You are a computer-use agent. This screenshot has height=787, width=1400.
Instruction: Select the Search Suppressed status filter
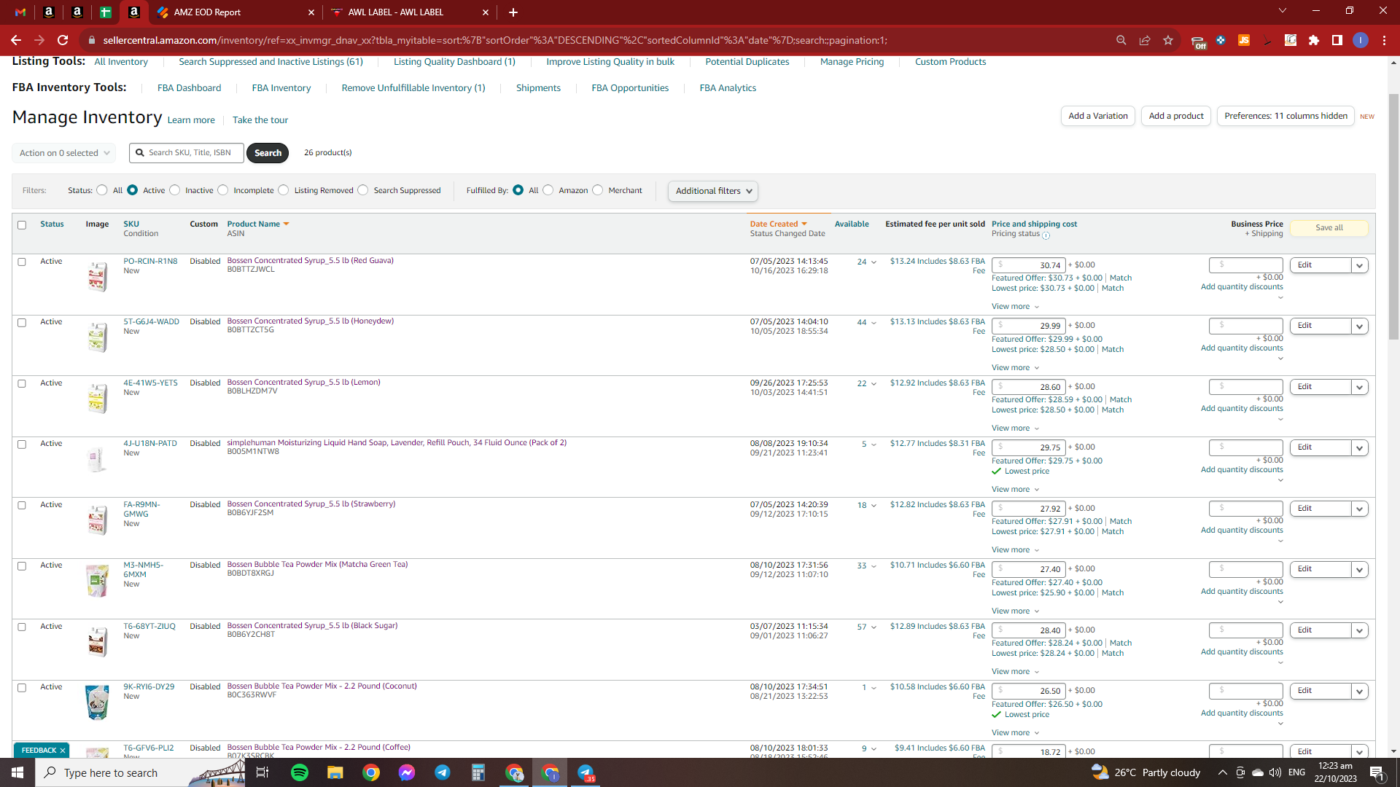coord(363,190)
